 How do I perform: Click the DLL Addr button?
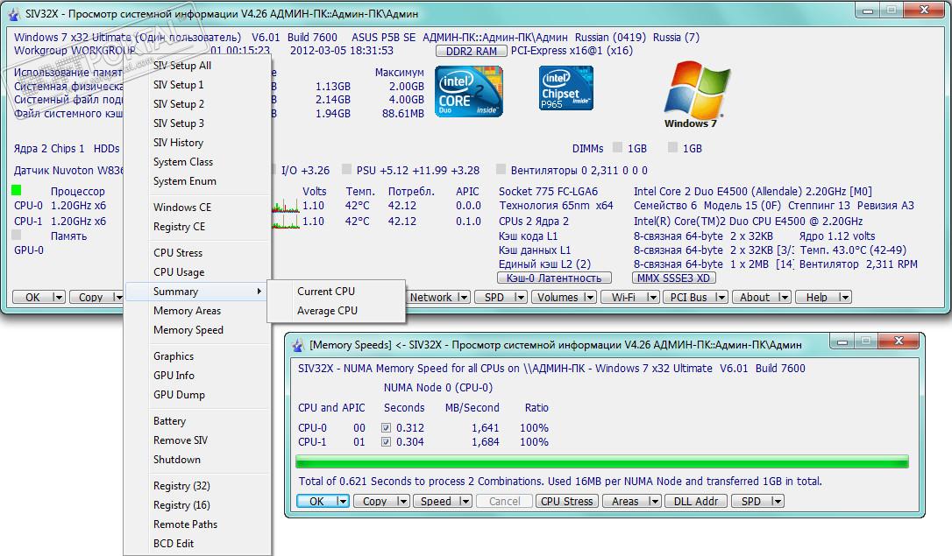tap(694, 502)
